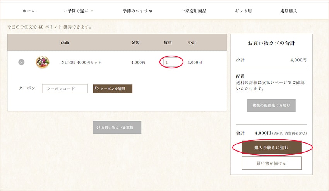Click the クーポンコード input field
This screenshot has width=329, height=191.
pyautogui.click(x=65, y=89)
